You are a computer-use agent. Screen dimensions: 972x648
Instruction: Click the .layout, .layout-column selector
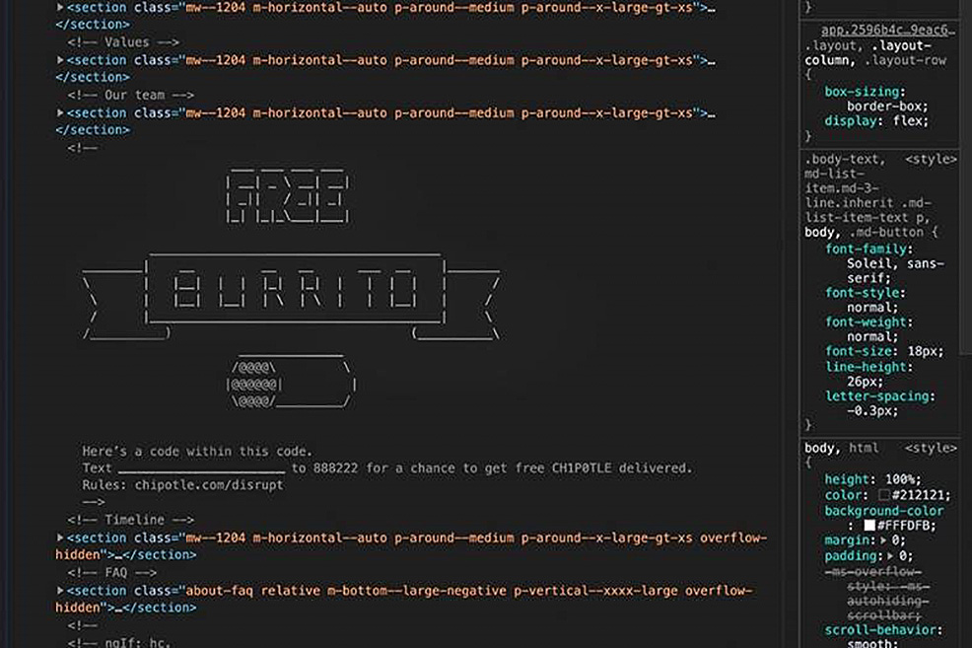click(x=875, y=52)
